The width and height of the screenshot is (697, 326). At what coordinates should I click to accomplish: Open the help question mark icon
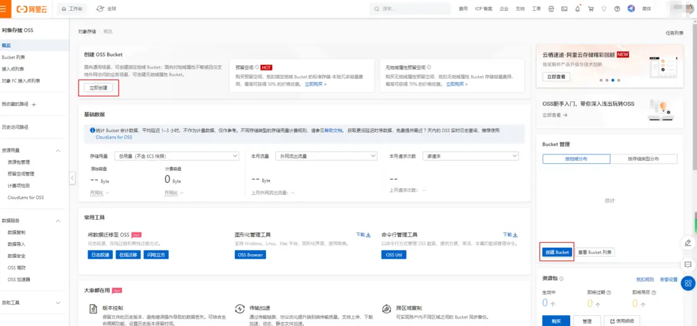(x=617, y=9)
